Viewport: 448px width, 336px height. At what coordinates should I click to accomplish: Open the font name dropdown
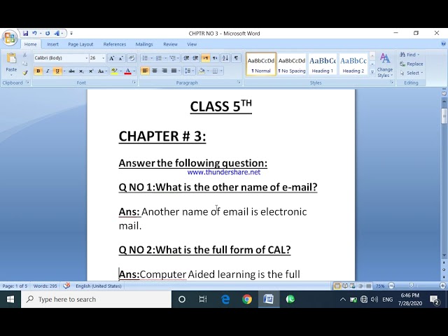86,58
